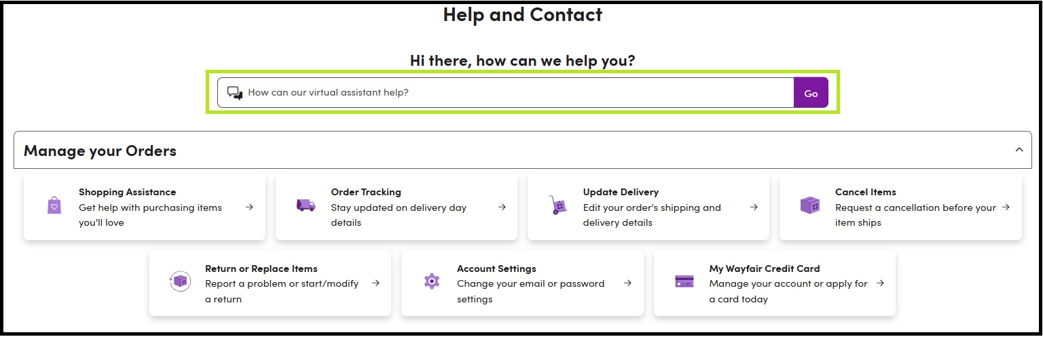1043x337 pixels.
Task: Click the Shopping Assistance bag icon
Action: pos(54,205)
